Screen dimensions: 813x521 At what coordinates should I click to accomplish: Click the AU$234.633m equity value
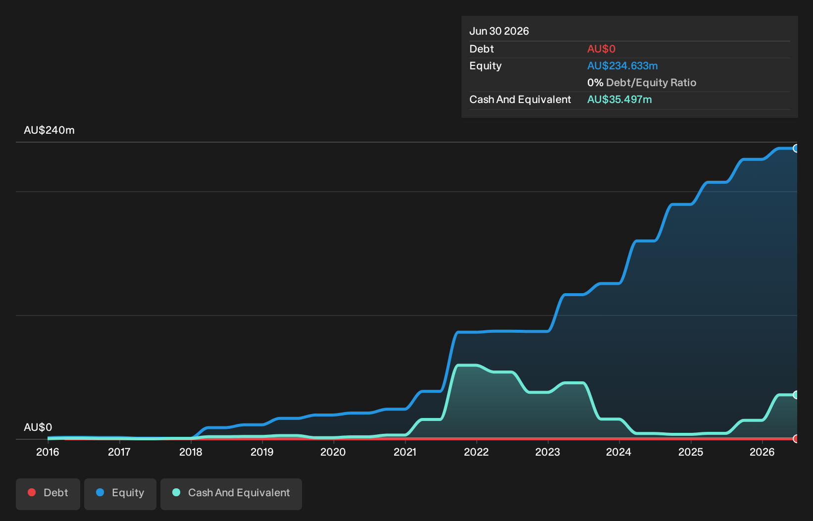point(622,66)
